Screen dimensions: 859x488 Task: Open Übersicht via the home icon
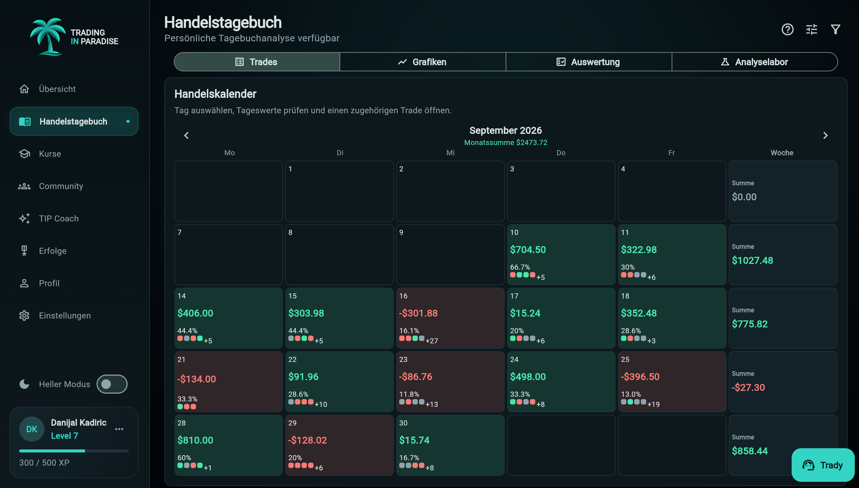click(24, 89)
